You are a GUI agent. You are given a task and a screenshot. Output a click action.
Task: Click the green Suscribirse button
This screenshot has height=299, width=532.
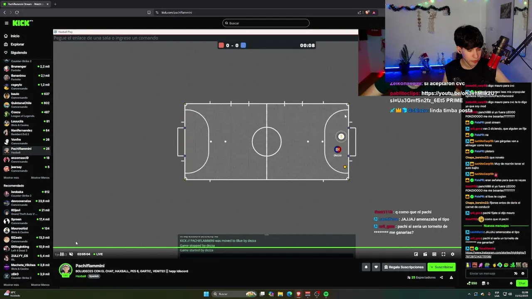click(x=441, y=267)
